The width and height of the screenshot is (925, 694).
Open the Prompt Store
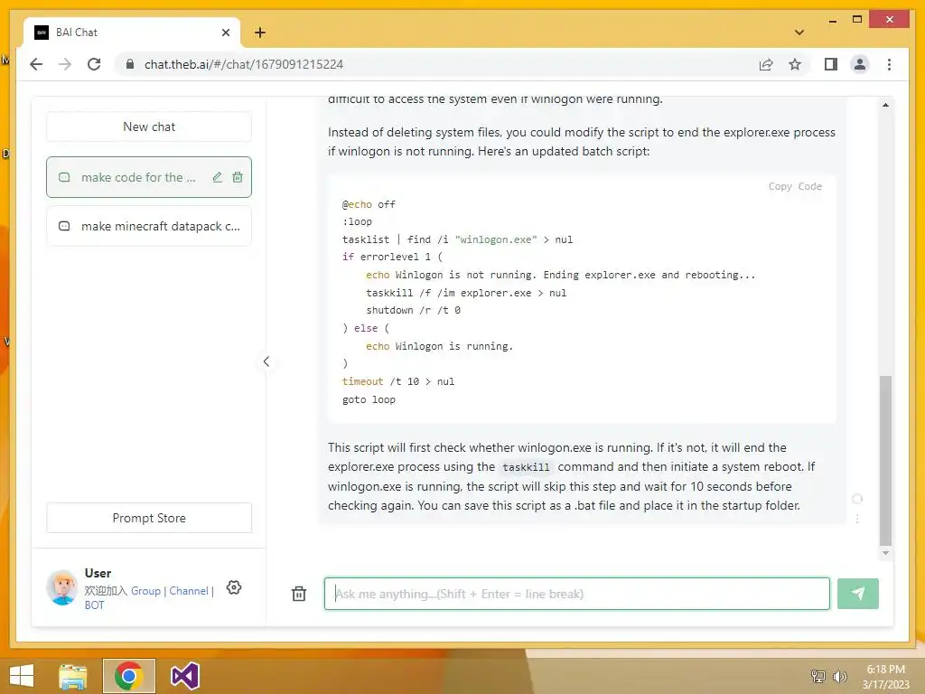click(149, 518)
